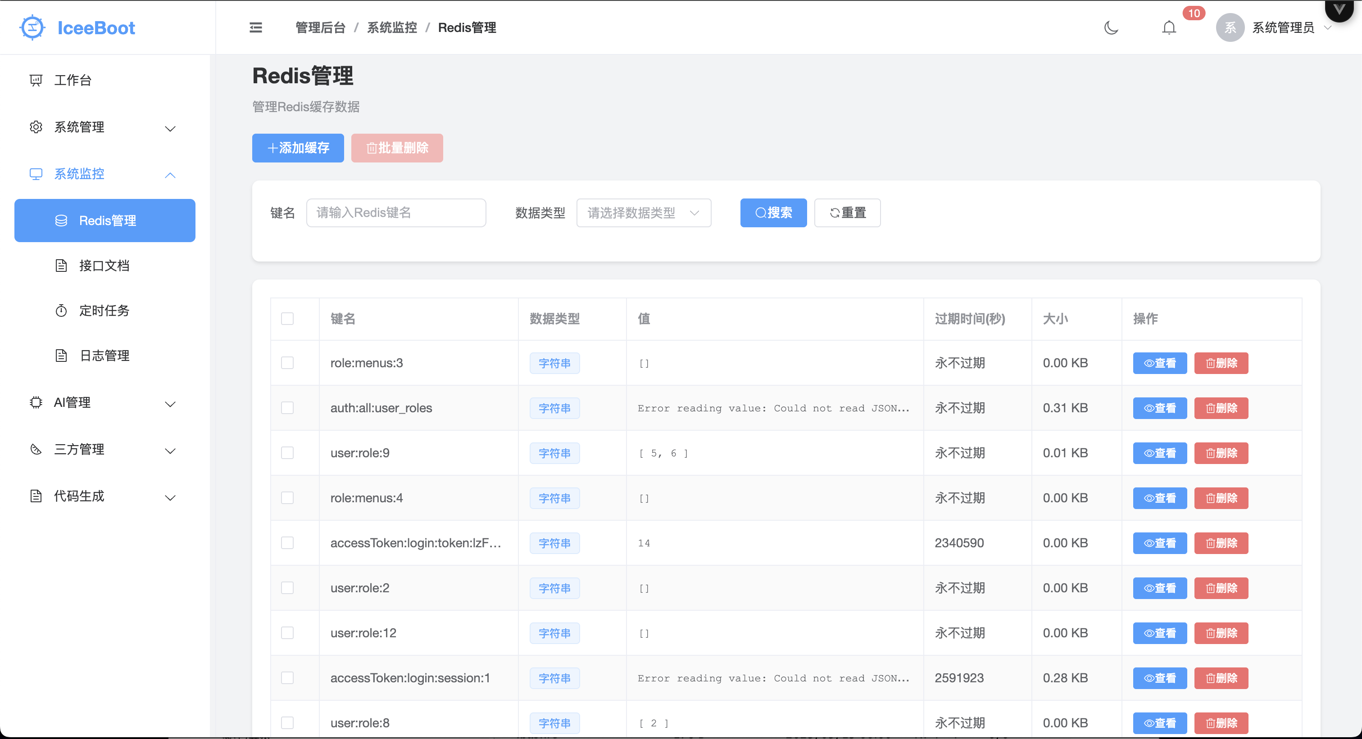Image resolution: width=1362 pixels, height=739 pixels.
Task: Click the 系统监控 monitor icon
Action: point(36,174)
